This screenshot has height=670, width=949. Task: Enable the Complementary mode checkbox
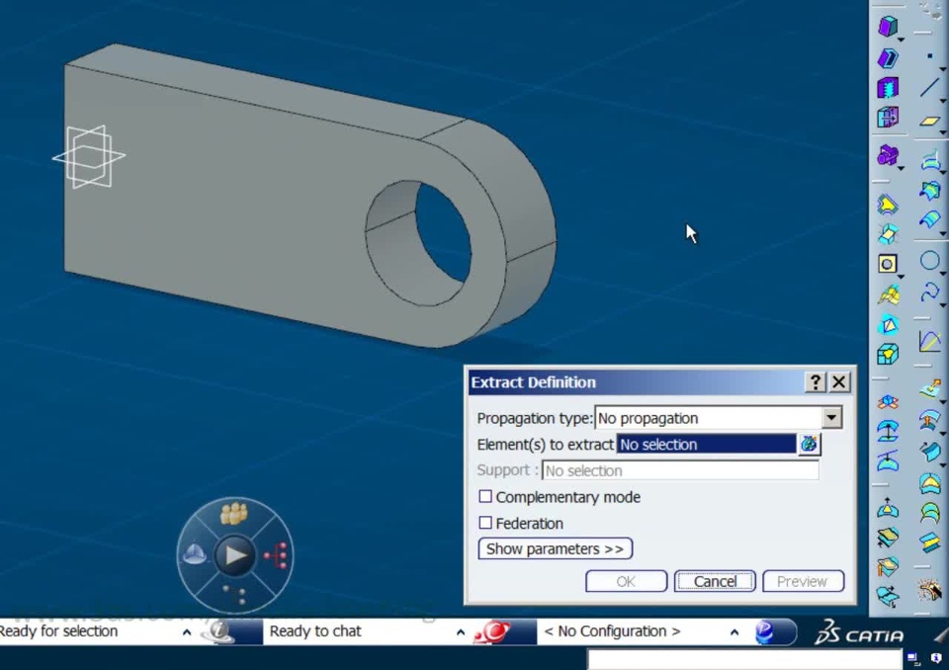click(485, 497)
